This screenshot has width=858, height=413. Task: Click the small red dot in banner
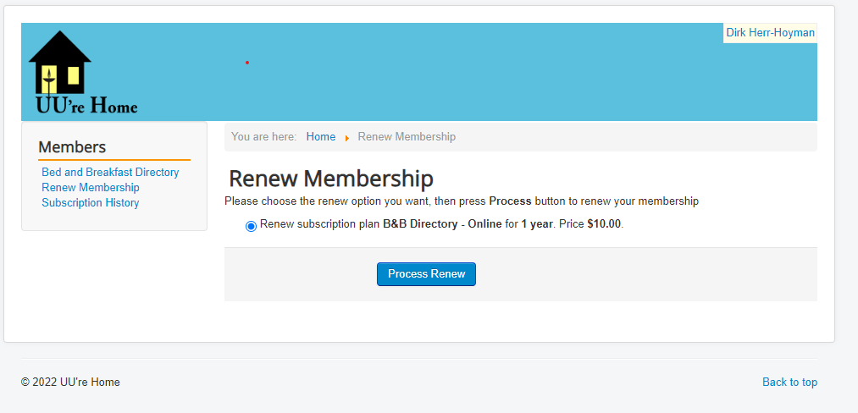[x=247, y=63]
